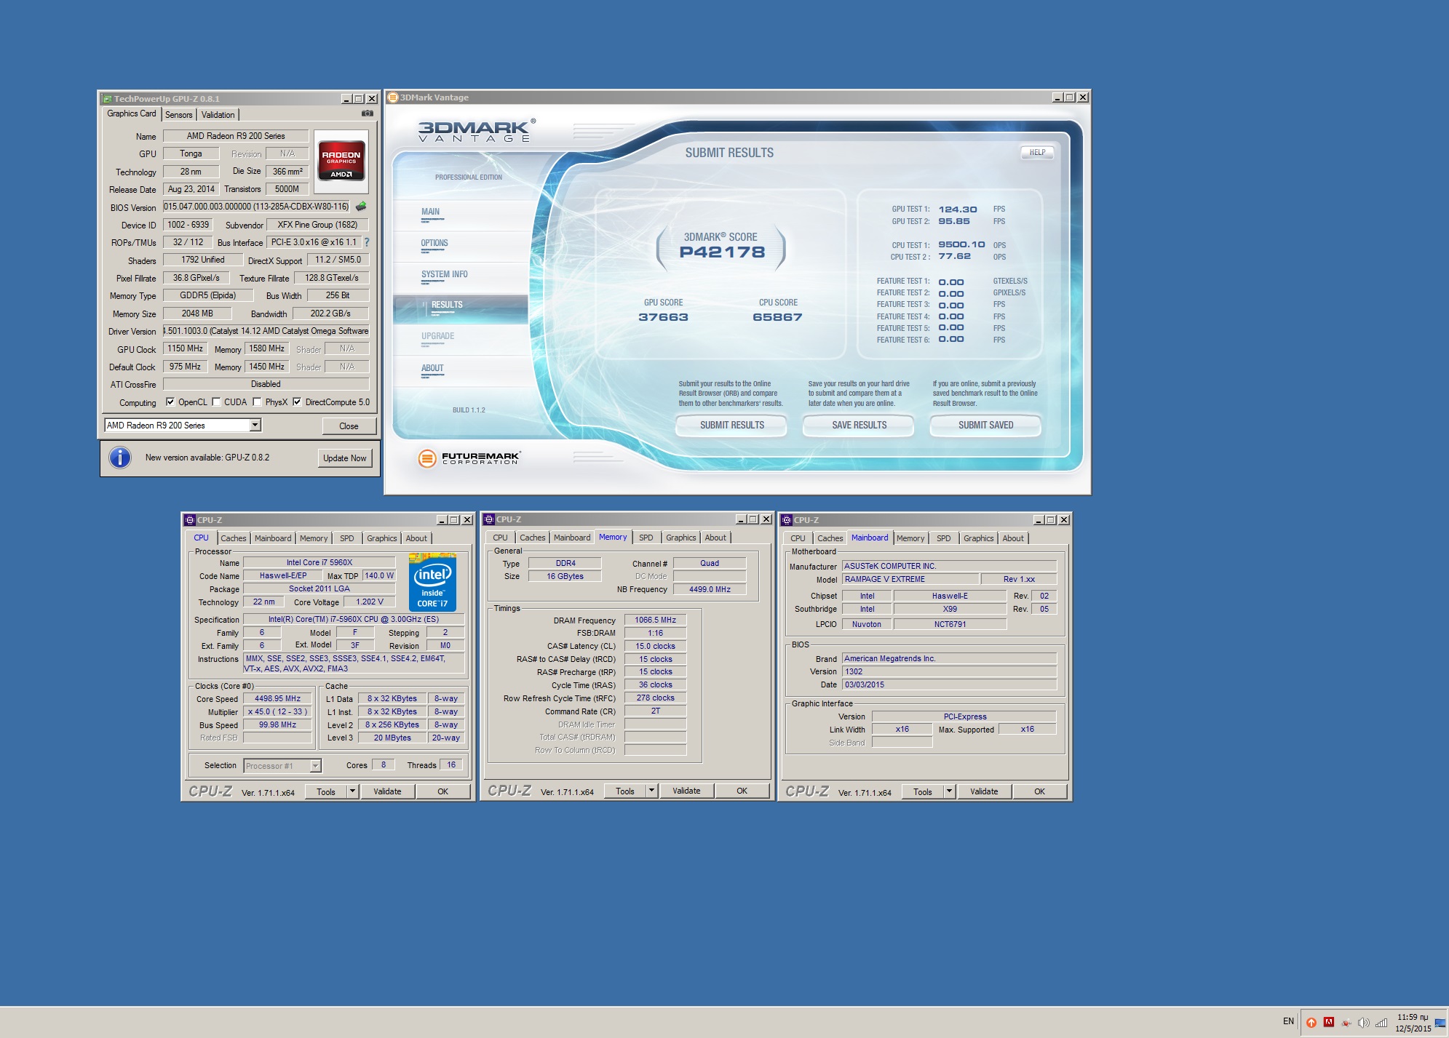The width and height of the screenshot is (1449, 1038).
Task: Click the CPU SCORE 65867 value
Action: click(777, 317)
